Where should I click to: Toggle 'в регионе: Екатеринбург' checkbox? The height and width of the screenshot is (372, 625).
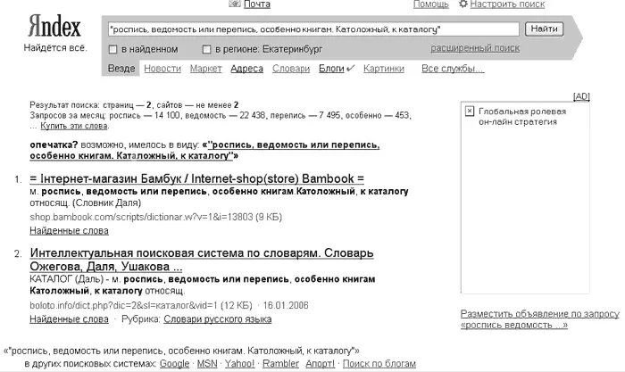(207, 48)
